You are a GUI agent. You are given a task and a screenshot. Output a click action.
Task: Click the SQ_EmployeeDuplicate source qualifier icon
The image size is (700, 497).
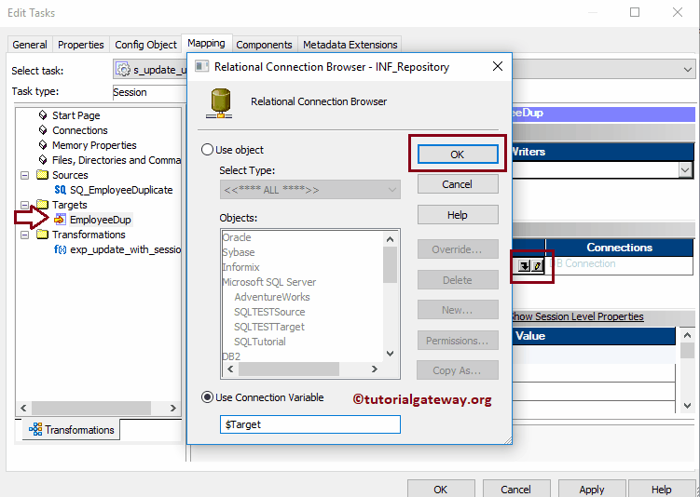tap(61, 190)
